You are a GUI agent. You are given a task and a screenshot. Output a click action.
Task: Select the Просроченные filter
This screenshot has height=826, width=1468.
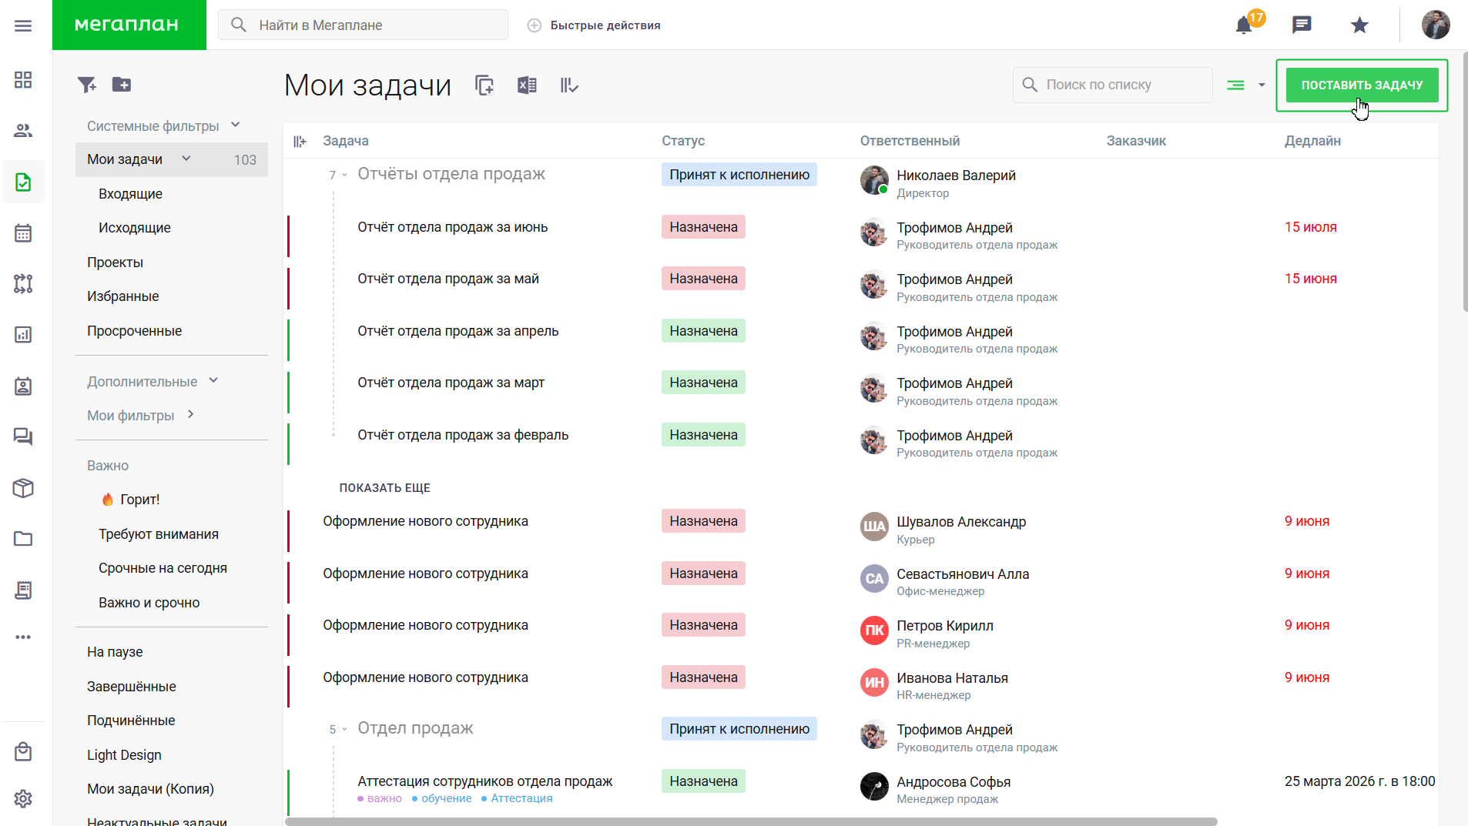point(134,331)
